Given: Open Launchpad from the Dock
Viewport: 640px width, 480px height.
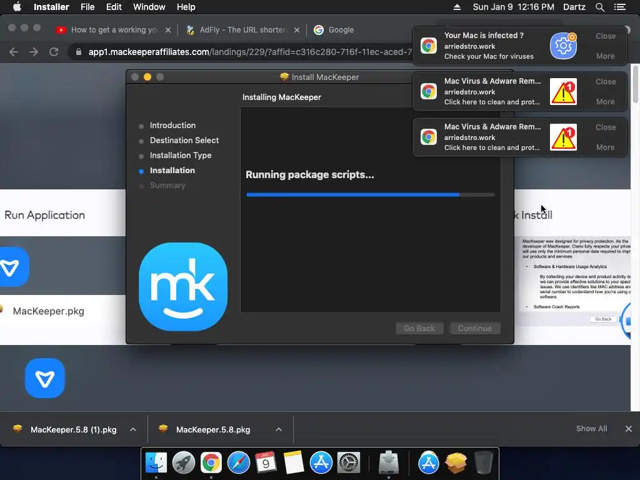Looking at the screenshot, I should pos(184,463).
